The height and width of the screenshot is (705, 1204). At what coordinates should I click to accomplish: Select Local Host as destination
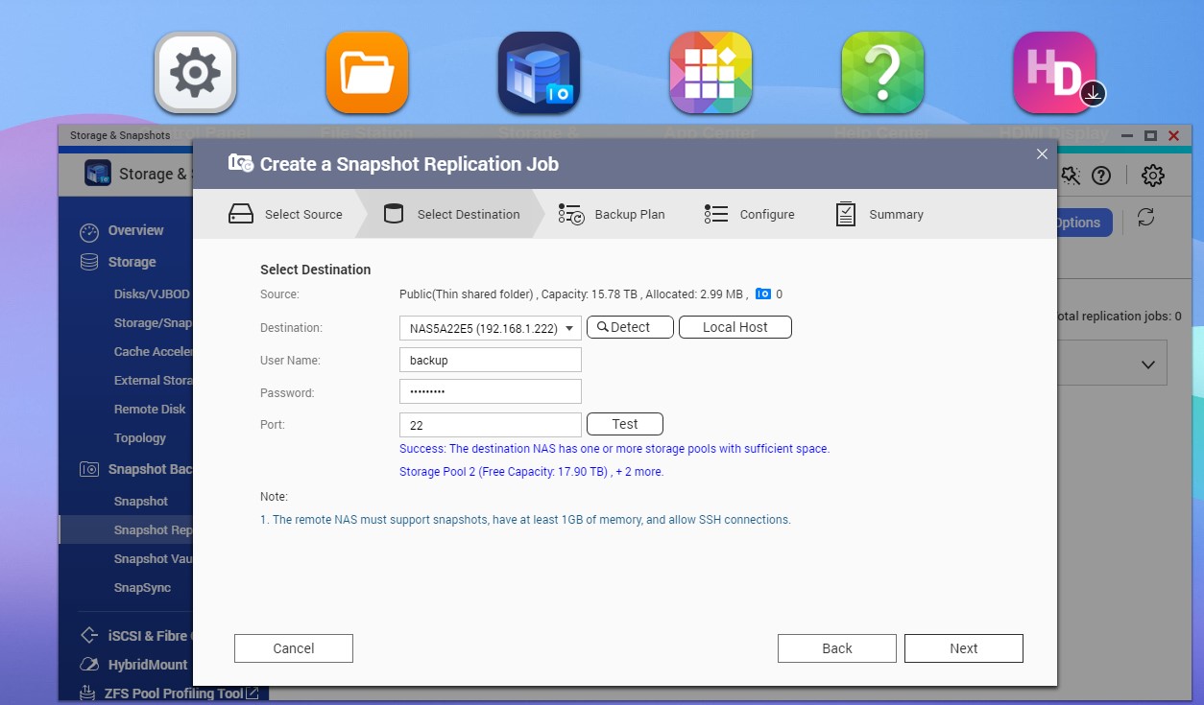click(x=734, y=327)
